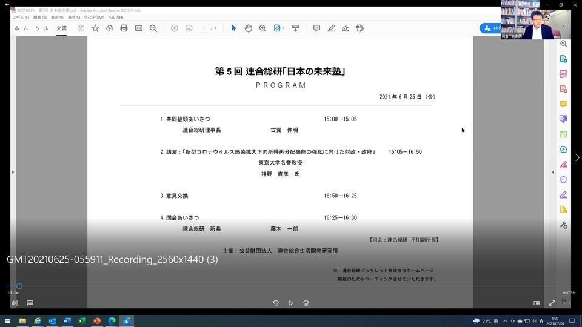The width and height of the screenshot is (582, 327).
Task: Show hidden system tray icons chevron
Action: pyautogui.click(x=505, y=321)
